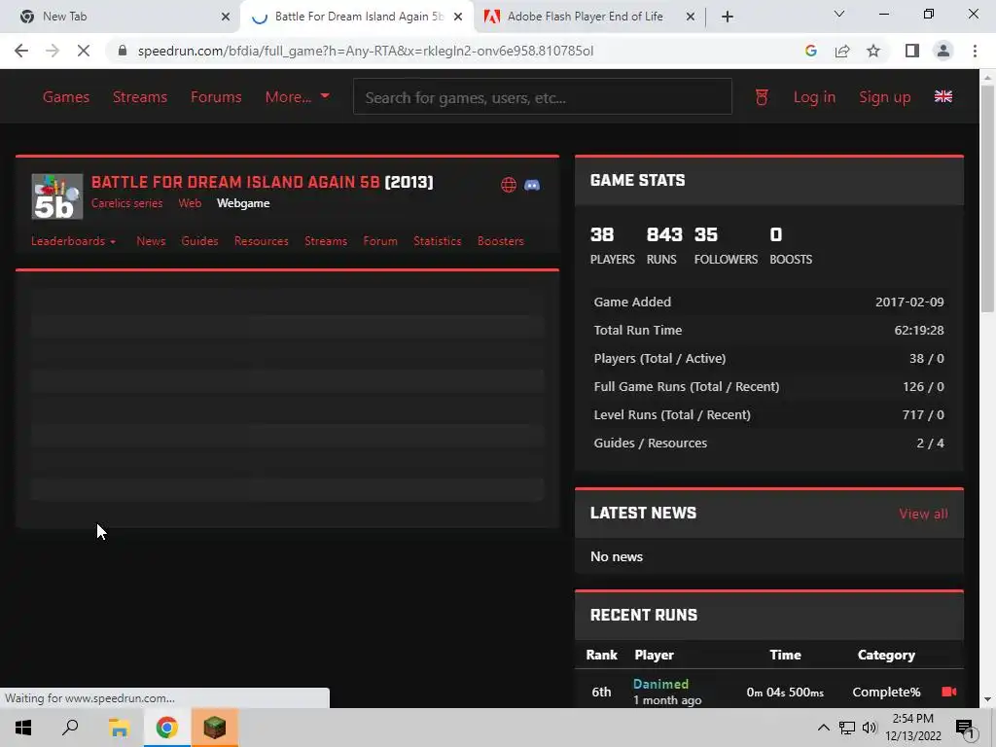This screenshot has width=996, height=747.
Task: Bookmark this page with the star
Action: [873, 51]
